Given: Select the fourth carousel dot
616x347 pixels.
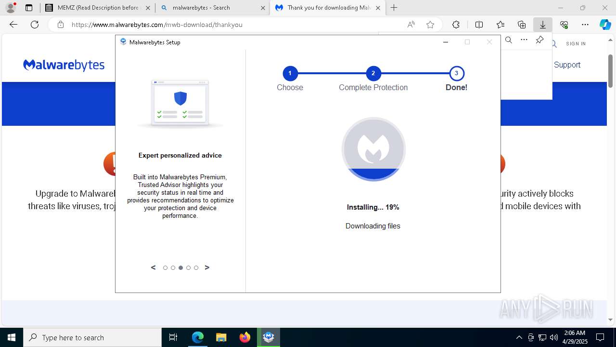Looking at the screenshot, I should coord(188,268).
